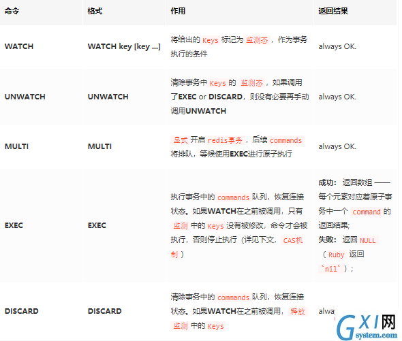Screen dimensions: 402x341
Task: Click the red 'command' tag in EXEC result
Action: (x=367, y=212)
